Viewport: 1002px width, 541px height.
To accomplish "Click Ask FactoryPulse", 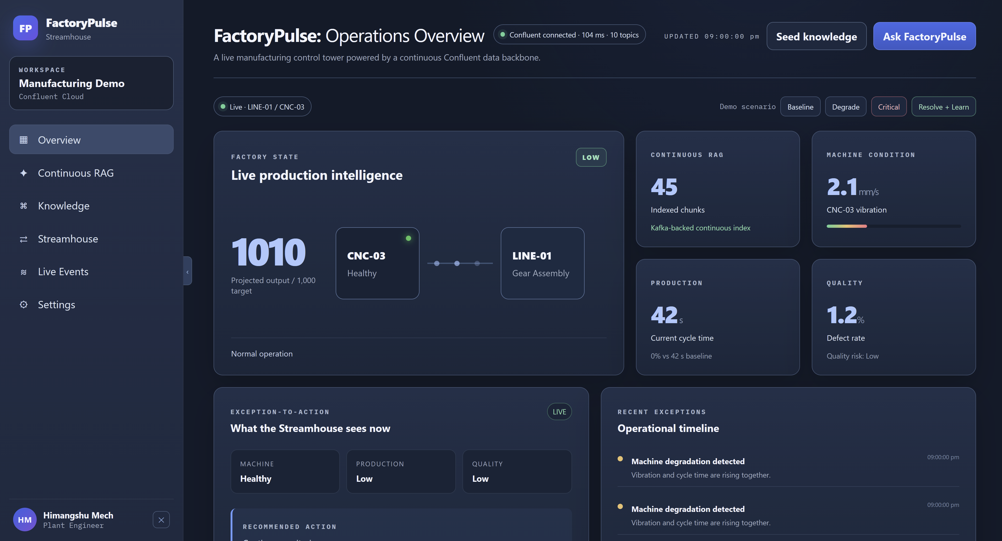I will pyautogui.click(x=924, y=36).
